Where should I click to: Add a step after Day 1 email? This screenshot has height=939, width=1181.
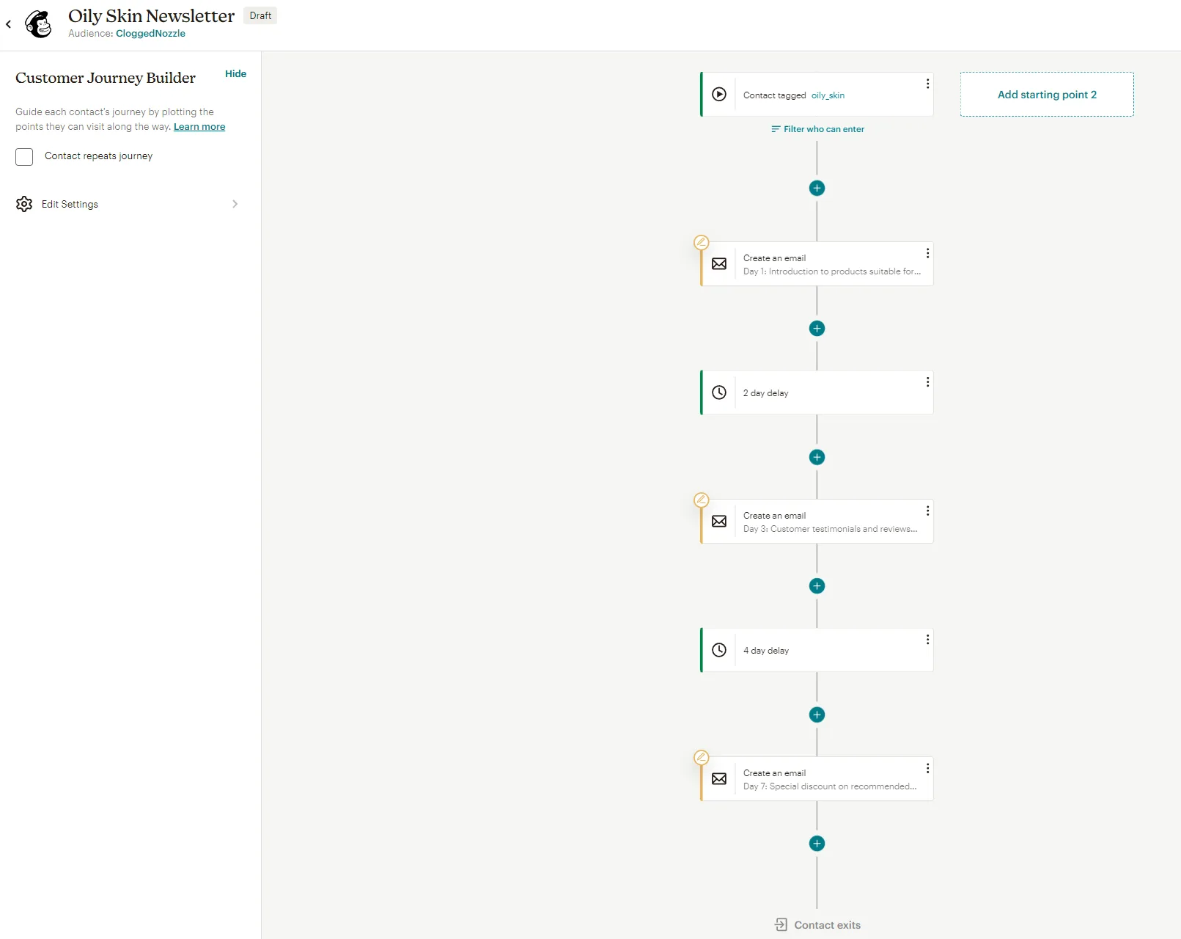(817, 329)
